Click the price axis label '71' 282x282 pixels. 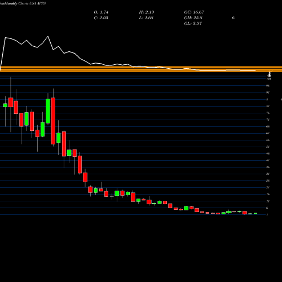(x=268, y=120)
